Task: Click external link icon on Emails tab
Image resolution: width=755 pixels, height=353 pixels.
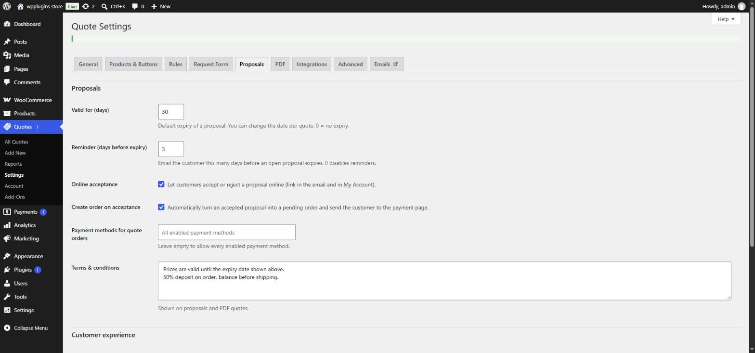Action: (x=396, y=64)
